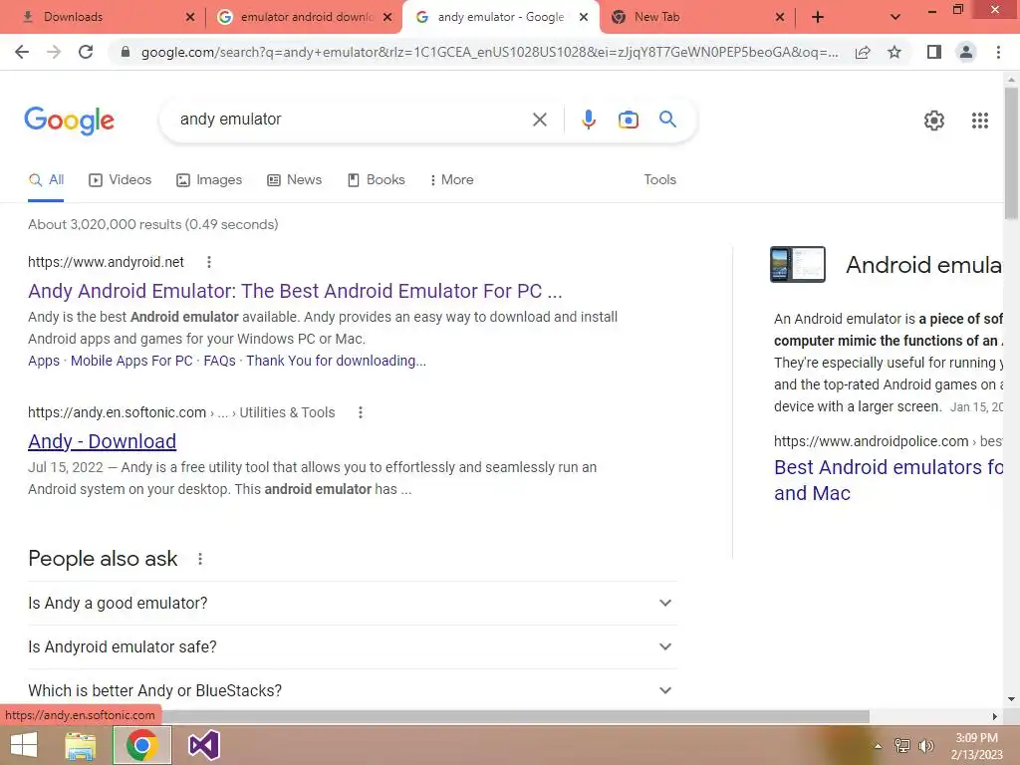The image size is (1020, 765).
Task: Click the address bar URL
Action: (489, 52)
